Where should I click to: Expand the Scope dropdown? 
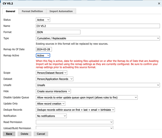pyautogui.click(x=51, y=73)
